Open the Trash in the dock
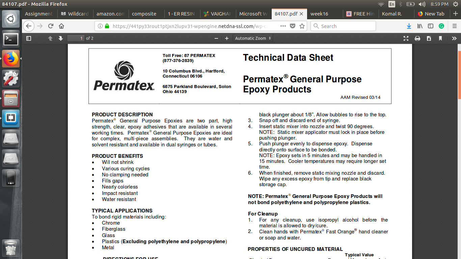461x259 pixels. 11,249
